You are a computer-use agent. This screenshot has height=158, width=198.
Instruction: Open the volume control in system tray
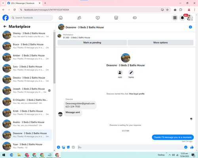(x=173, y=155)
